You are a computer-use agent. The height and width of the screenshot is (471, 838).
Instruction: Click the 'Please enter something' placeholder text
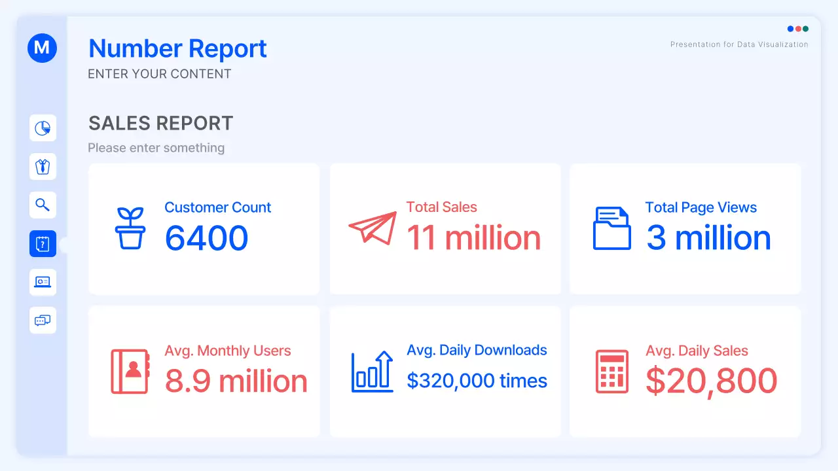[x=156, y=148]
